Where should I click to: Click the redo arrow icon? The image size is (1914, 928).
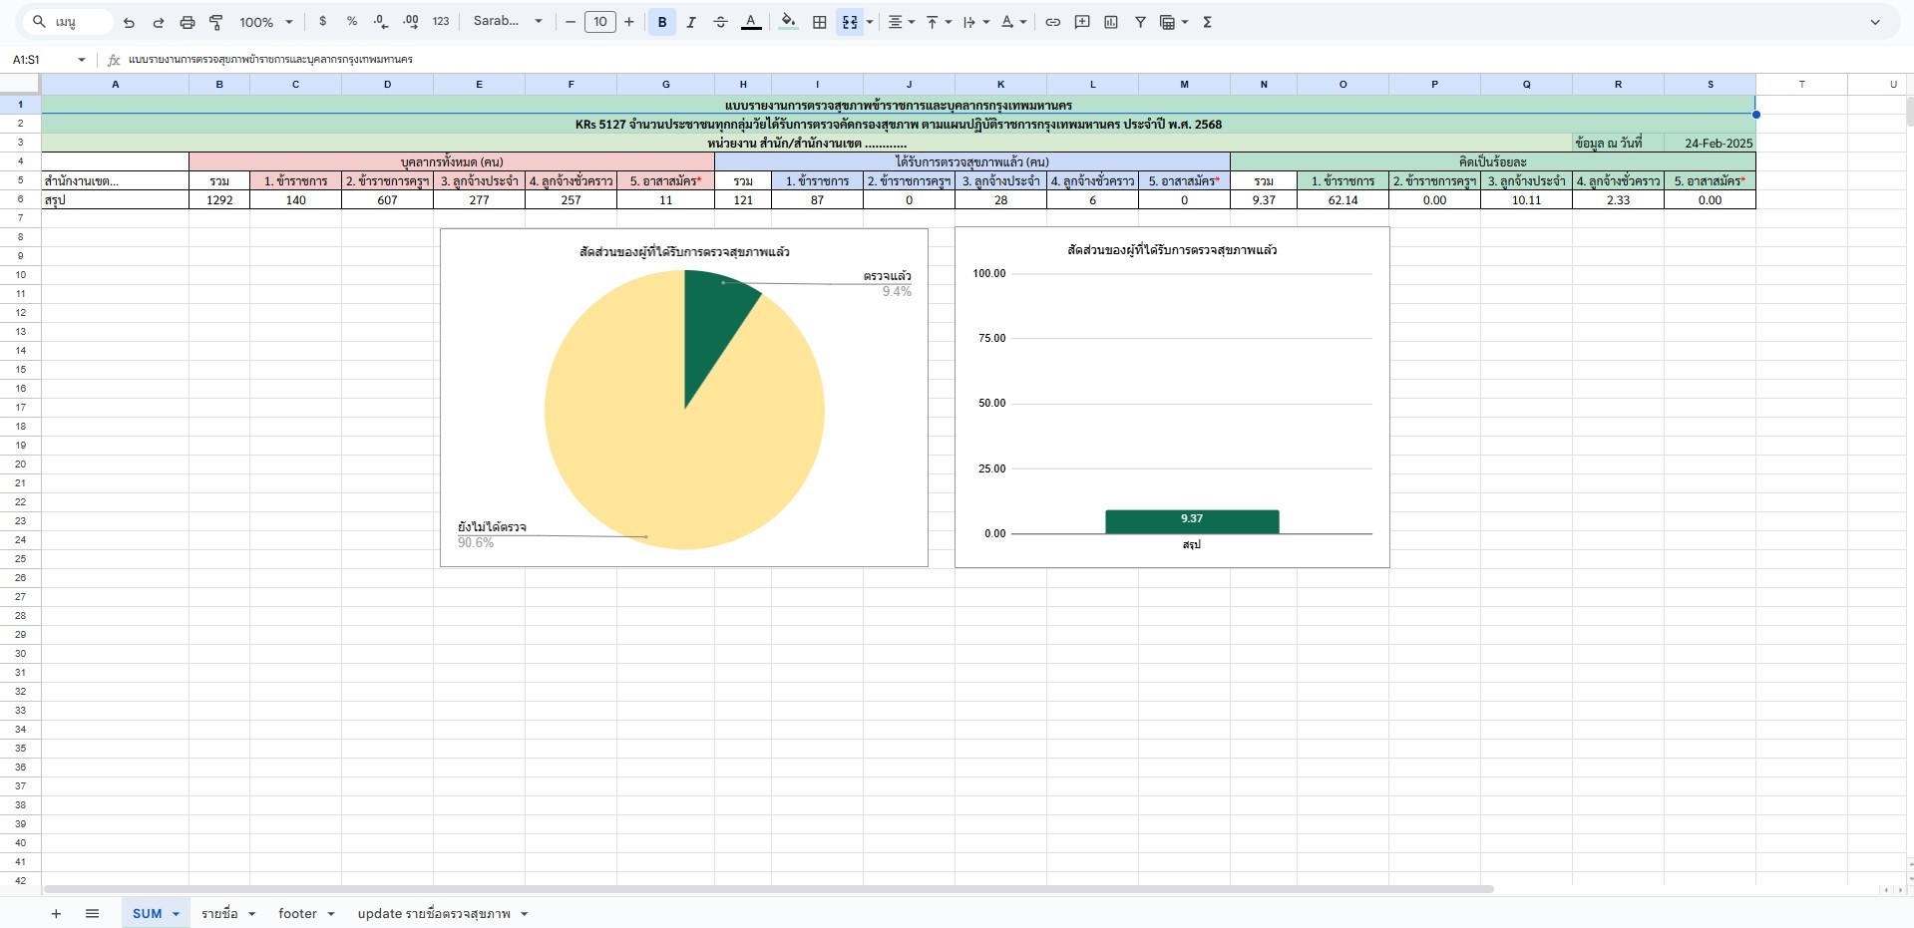[158, 22]
